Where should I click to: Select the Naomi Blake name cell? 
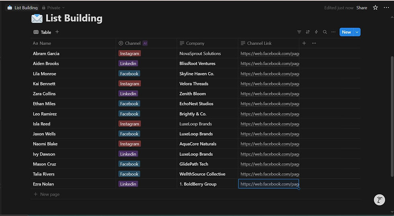click(x=73, y=144)
